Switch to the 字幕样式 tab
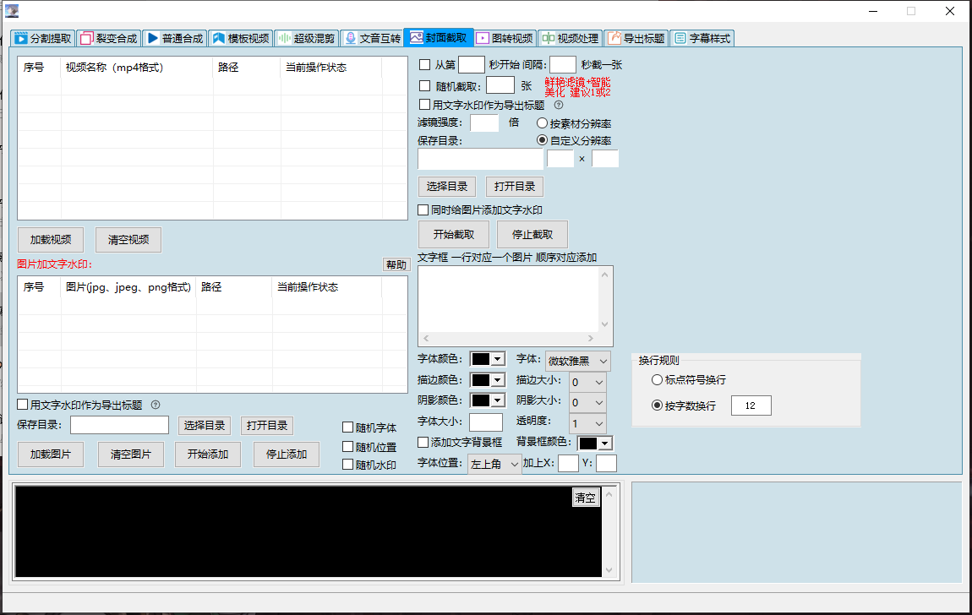This screenshot has width=972, height=615. coord(702,38)
